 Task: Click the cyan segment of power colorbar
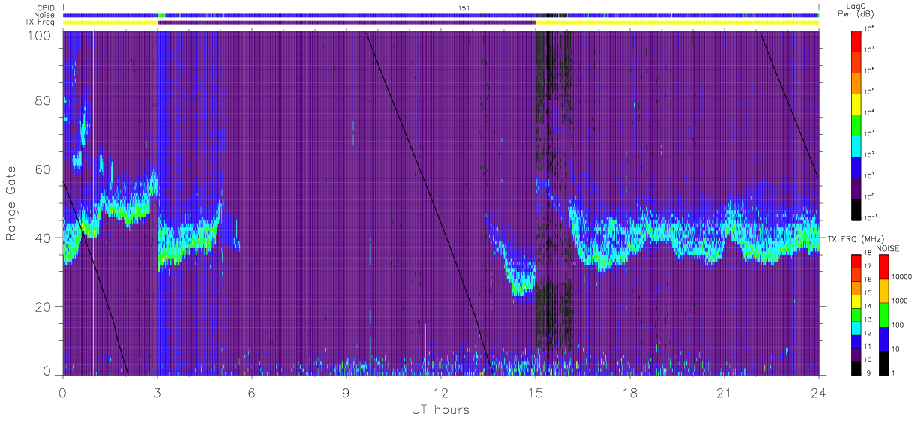coord(856,145)
